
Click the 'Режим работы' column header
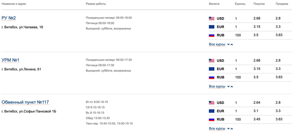click(96, 4)
